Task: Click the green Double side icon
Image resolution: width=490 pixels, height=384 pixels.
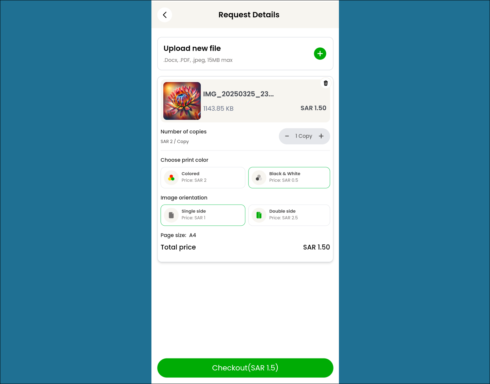Action: (259, 215)
